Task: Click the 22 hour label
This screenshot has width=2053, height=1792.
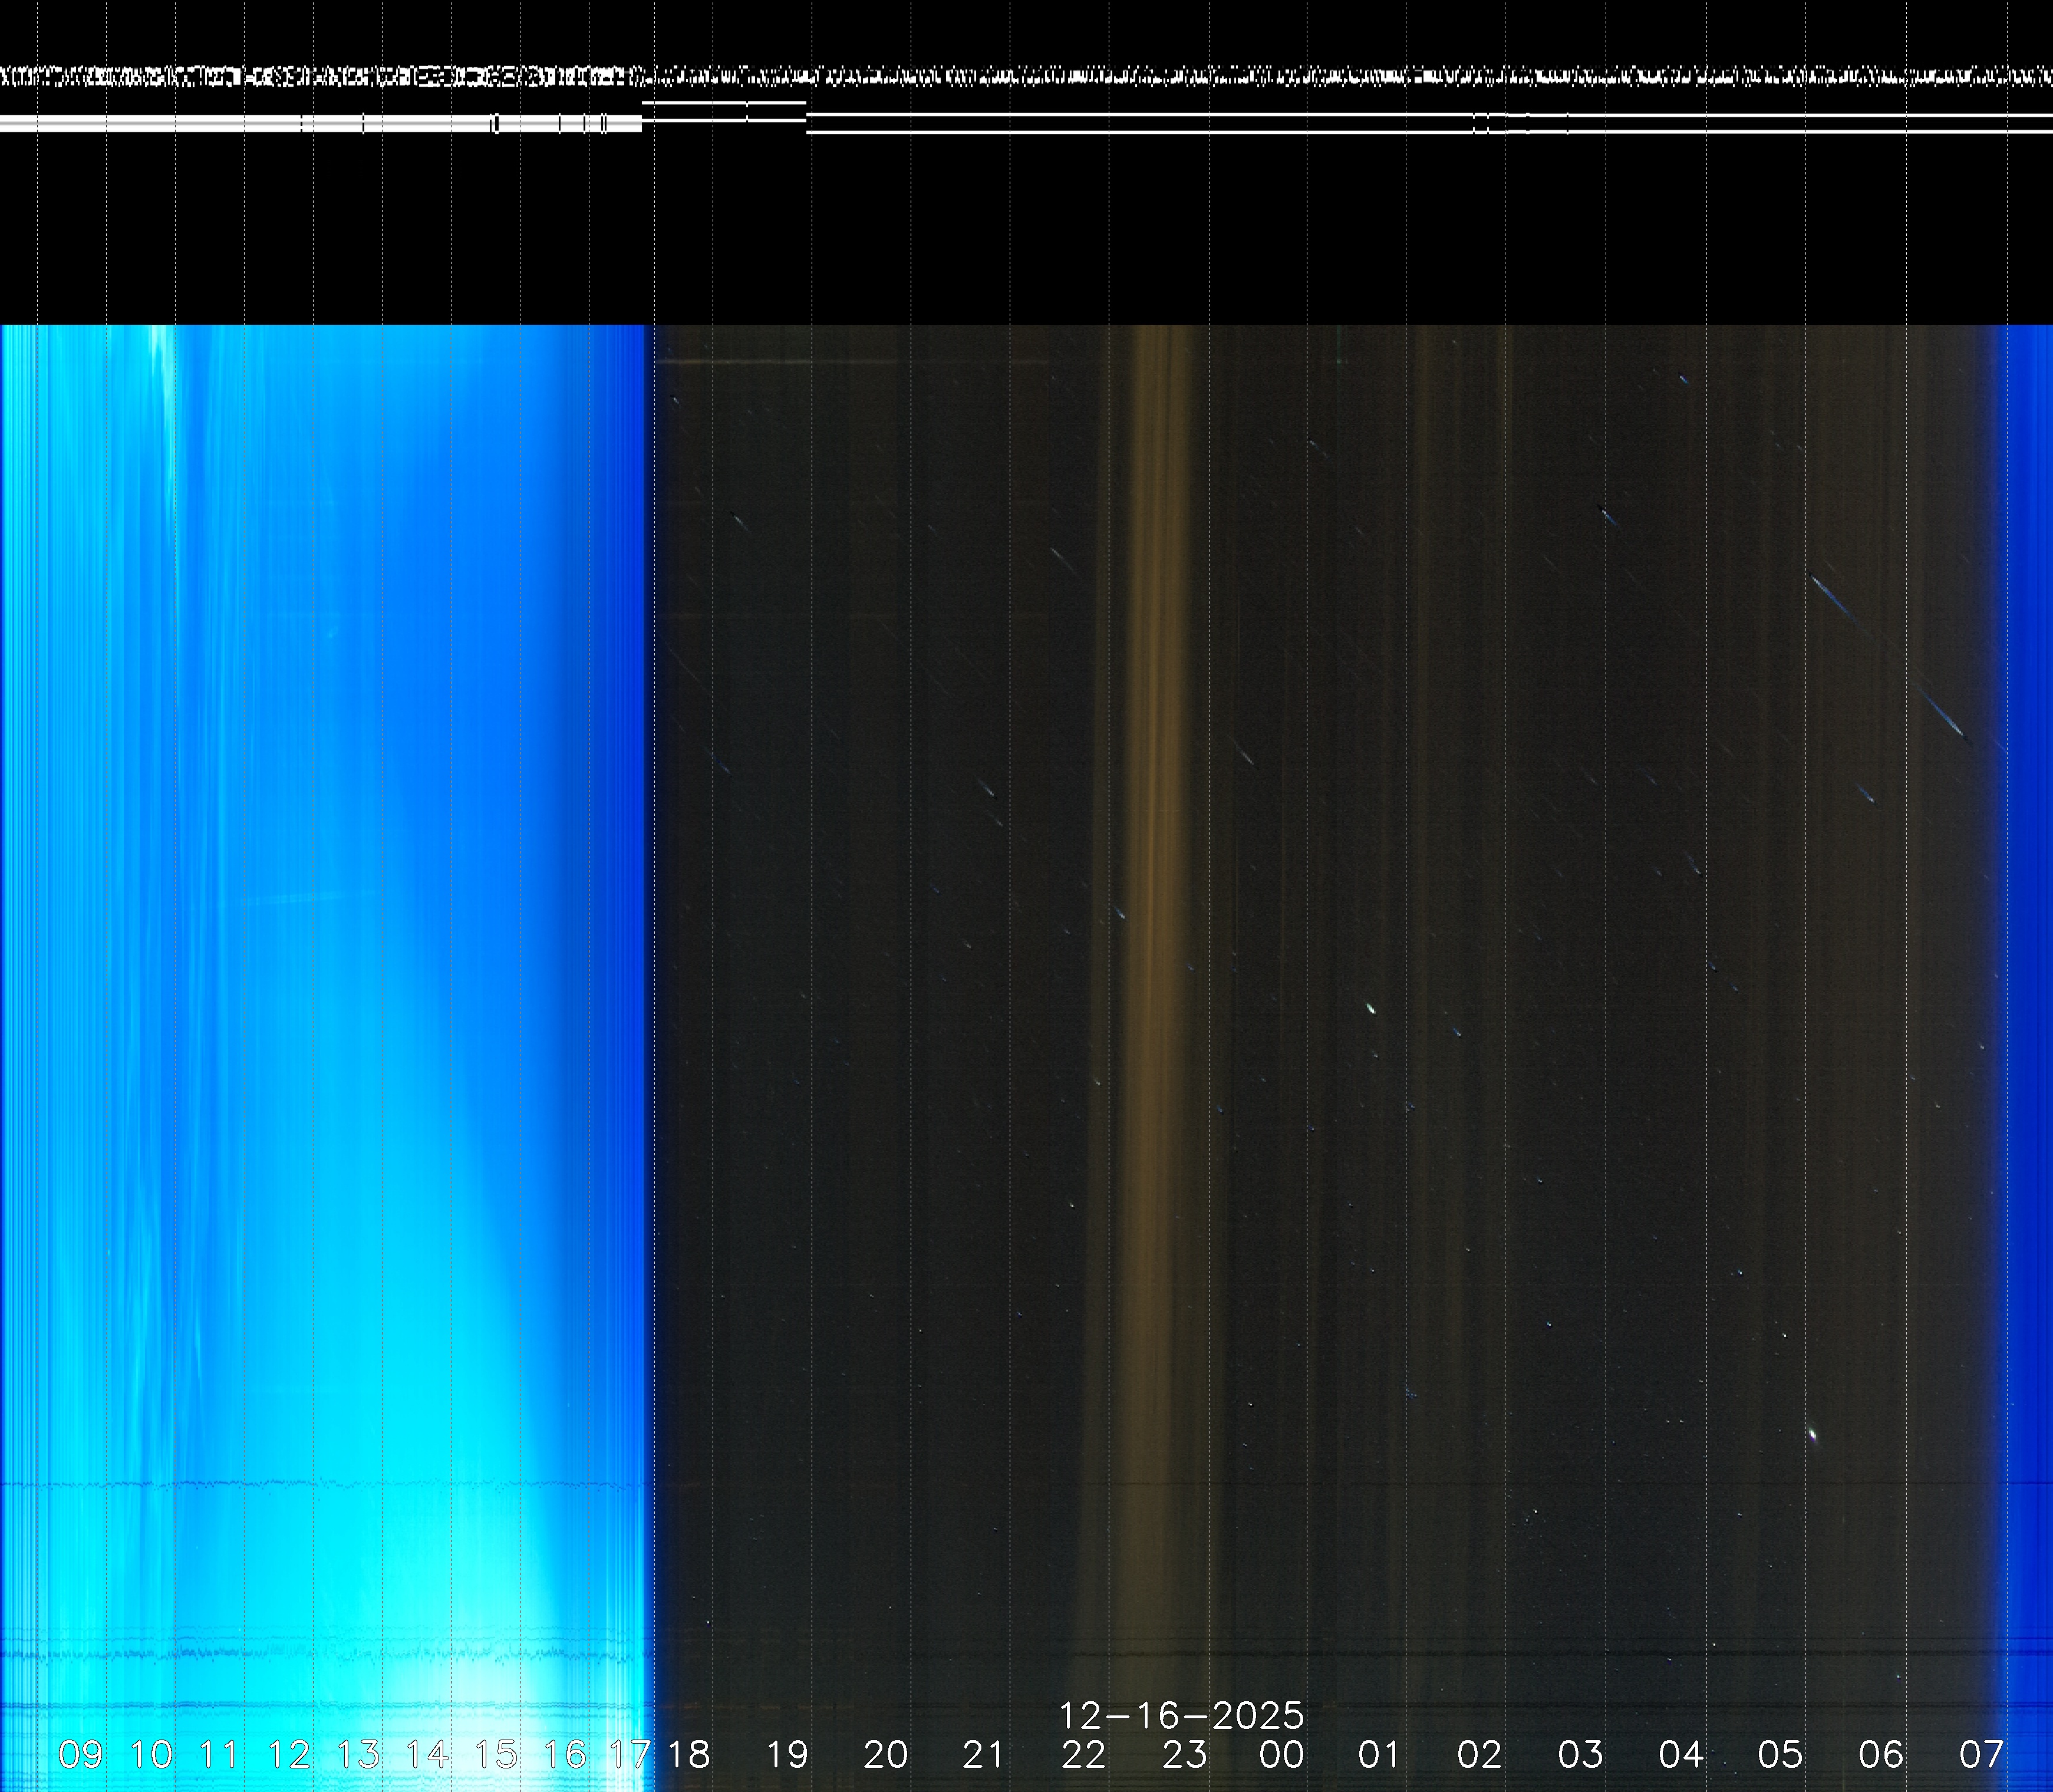Action: click(x=1084, y=1753)
